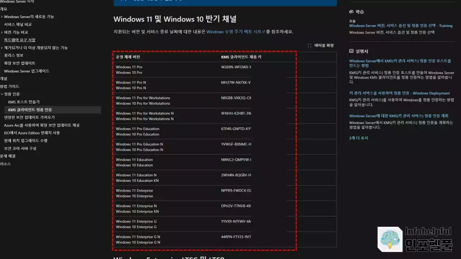The image size is (461, 259).
Task: Click the 'Windows 11 Enterprise G N' table text
Action: [x=138, y=237]
